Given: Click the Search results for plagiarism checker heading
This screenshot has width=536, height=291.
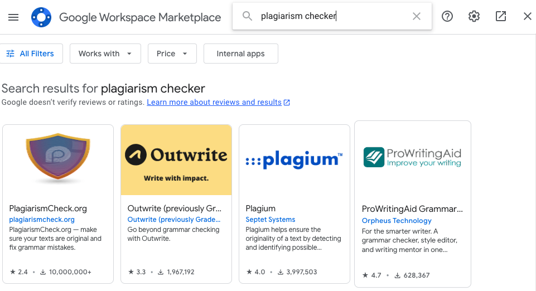Looking at the screenshot, I should click(x=103, y=89).
